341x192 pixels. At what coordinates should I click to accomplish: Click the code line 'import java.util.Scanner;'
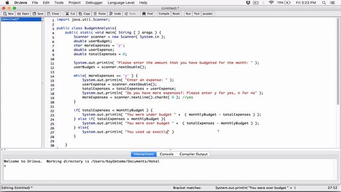83,19
